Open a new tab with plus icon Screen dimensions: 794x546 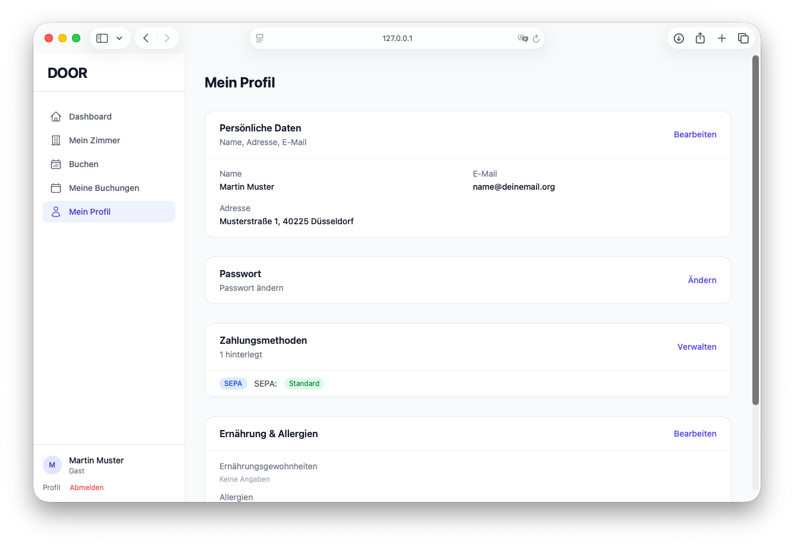[x=721, y=38]
